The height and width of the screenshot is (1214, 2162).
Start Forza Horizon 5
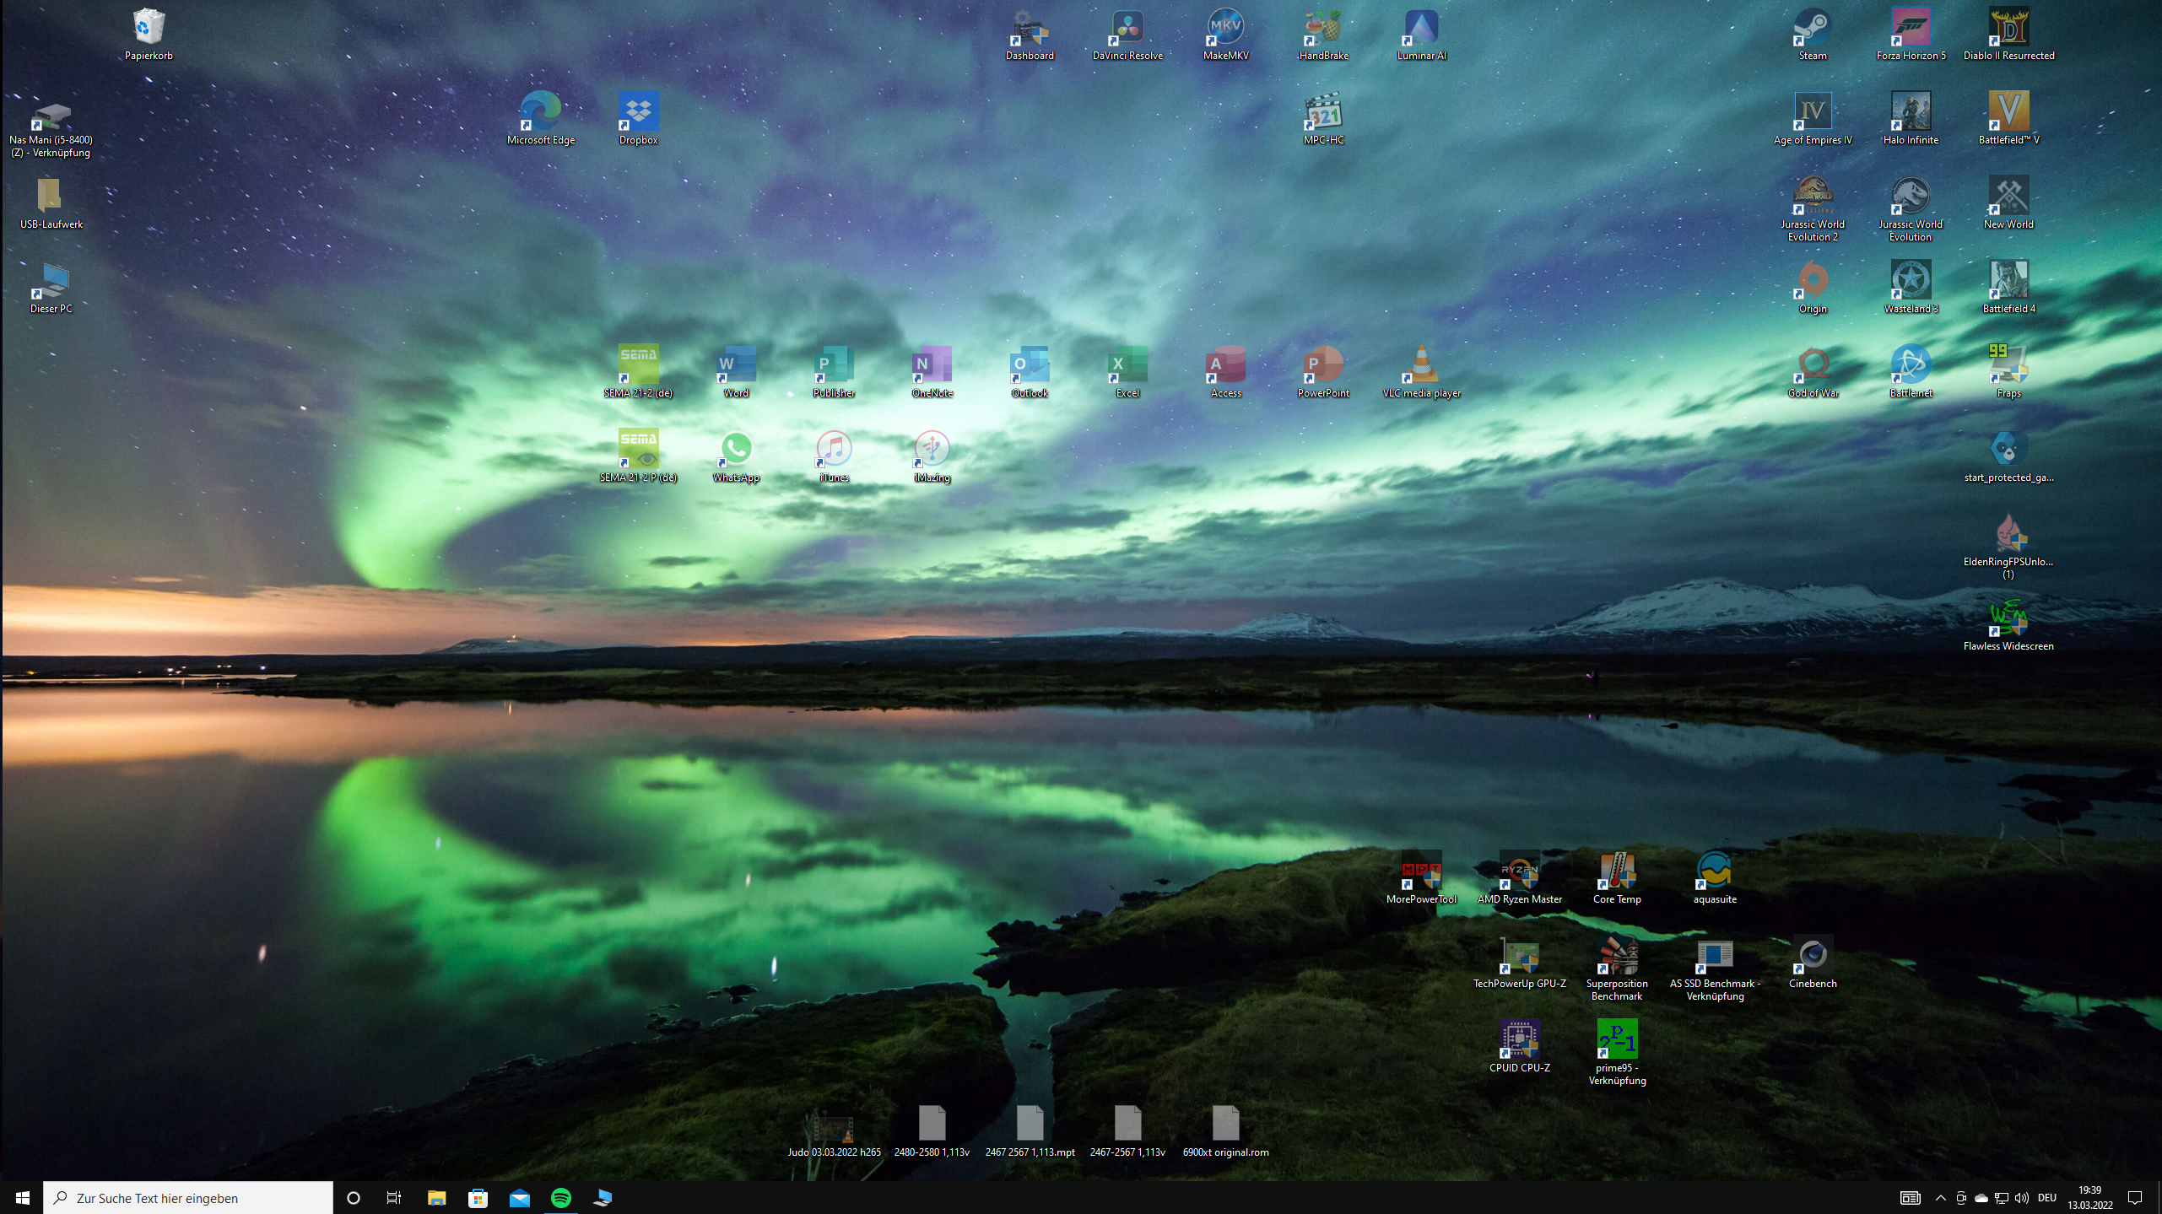point(1910,25)
